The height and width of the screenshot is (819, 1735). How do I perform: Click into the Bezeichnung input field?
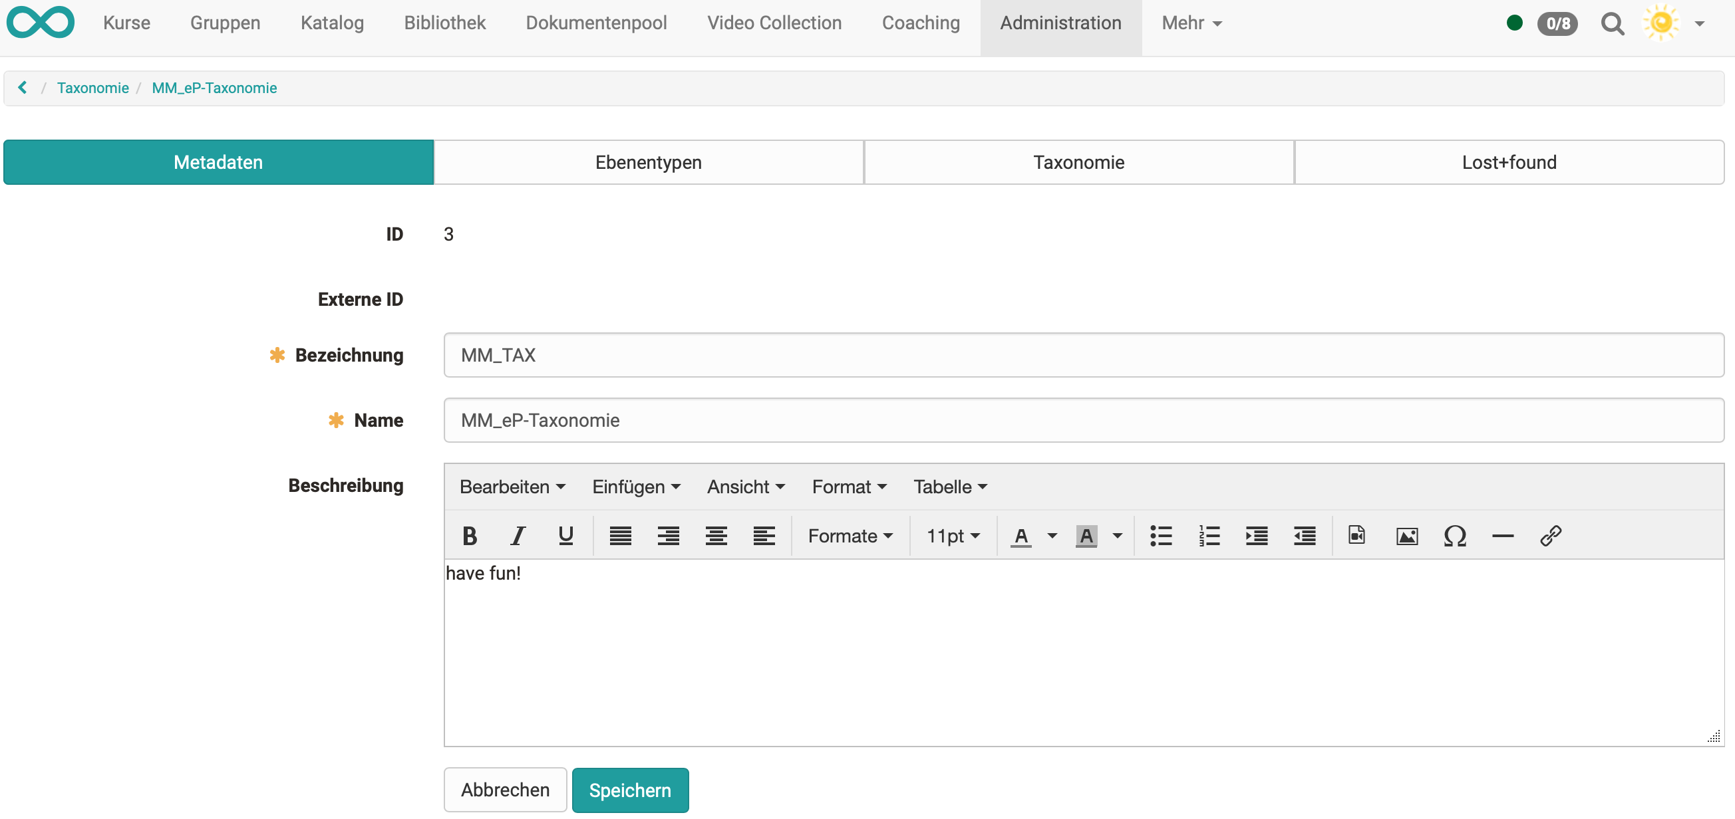[1083, 354]
